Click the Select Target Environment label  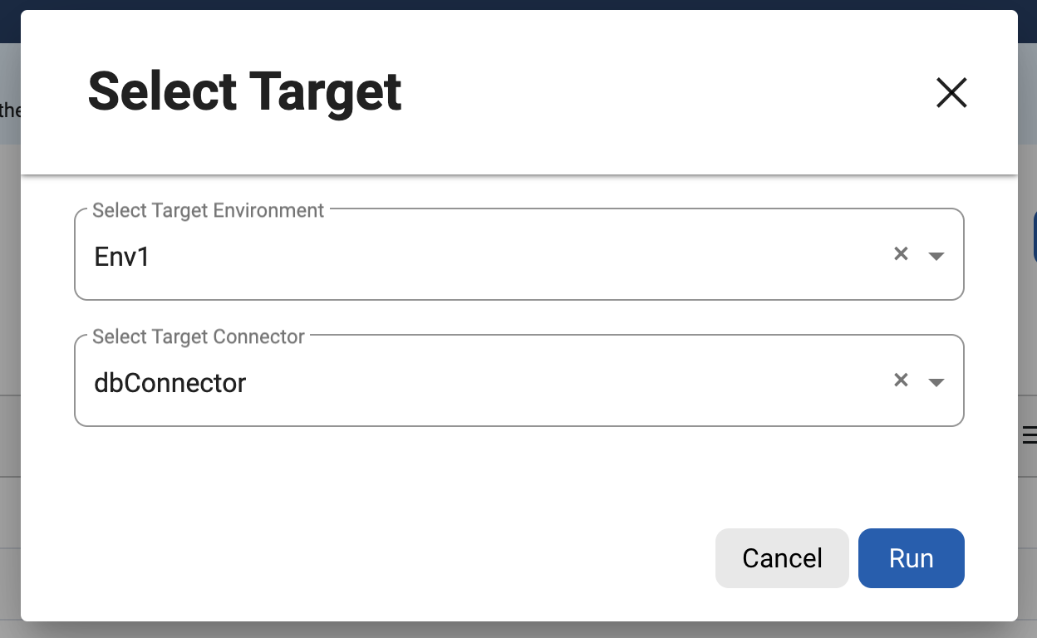click(208, 210)
